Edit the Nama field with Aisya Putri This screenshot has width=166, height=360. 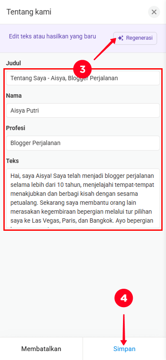point(83,110)
